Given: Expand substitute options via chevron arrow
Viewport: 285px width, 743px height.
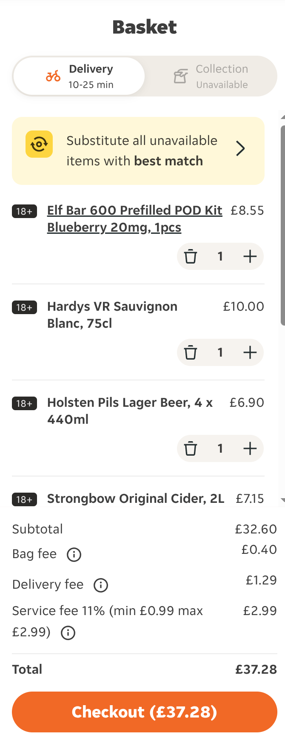Looking at the screenshot, I should (240, 148).
